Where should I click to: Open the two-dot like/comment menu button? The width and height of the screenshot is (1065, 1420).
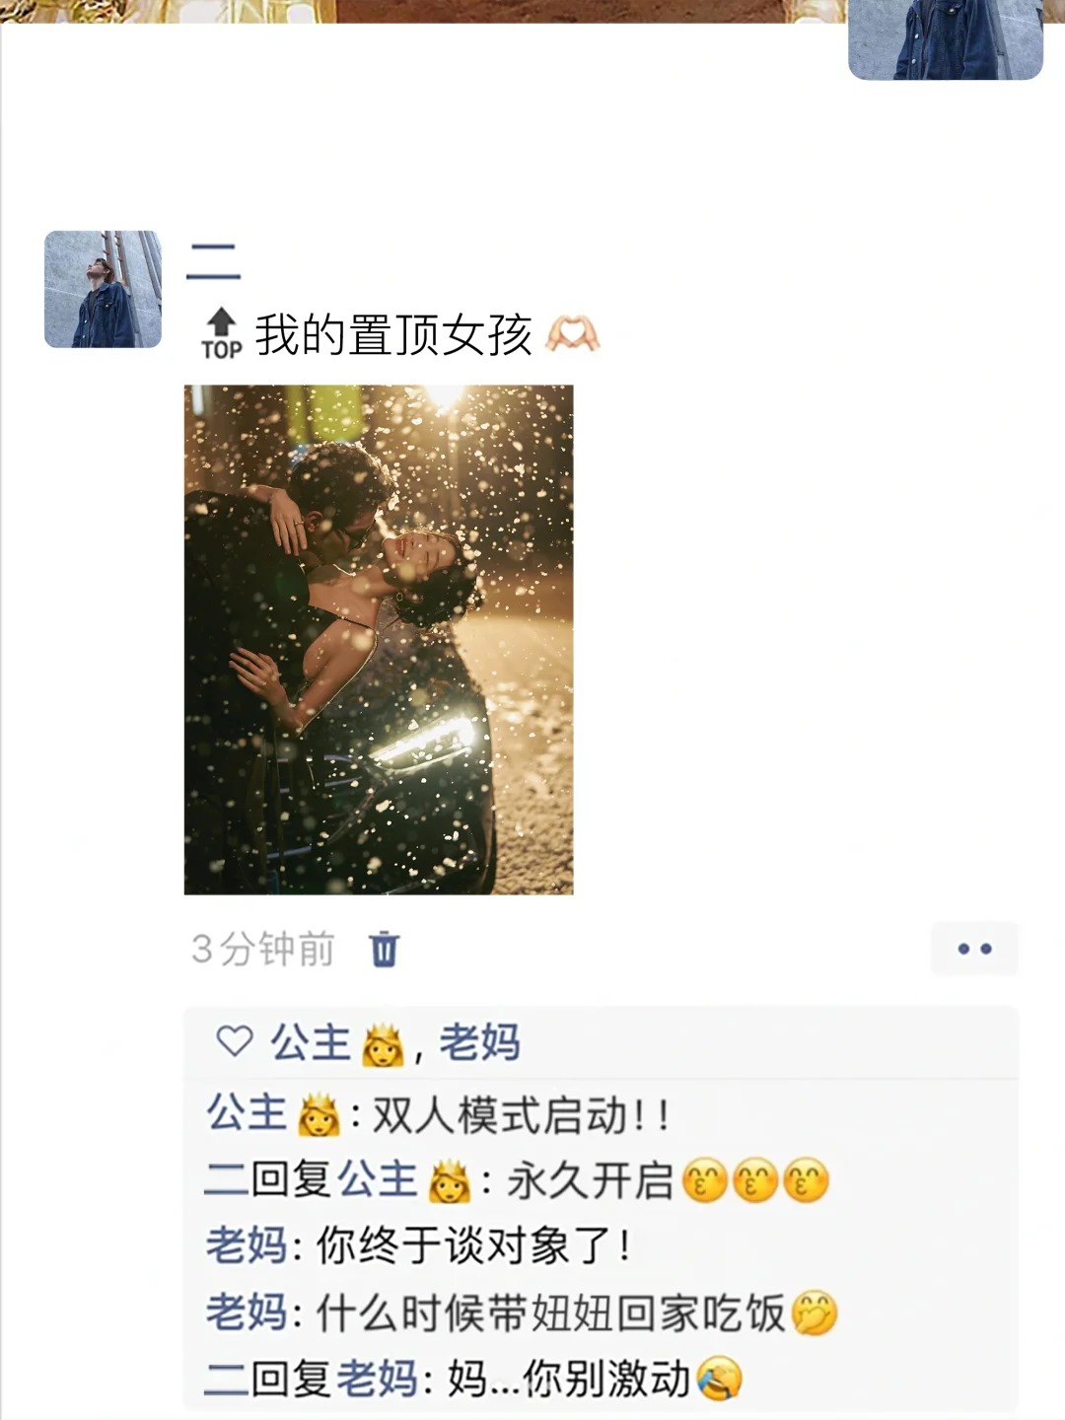974,949
